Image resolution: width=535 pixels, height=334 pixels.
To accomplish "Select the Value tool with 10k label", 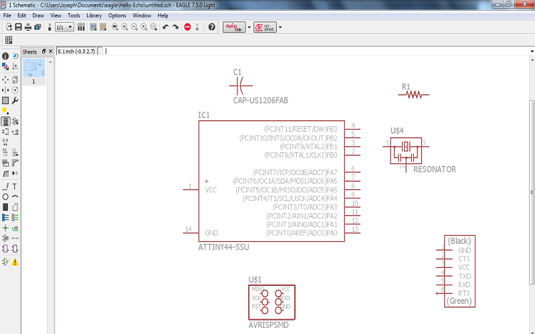I will coord(15,152).
